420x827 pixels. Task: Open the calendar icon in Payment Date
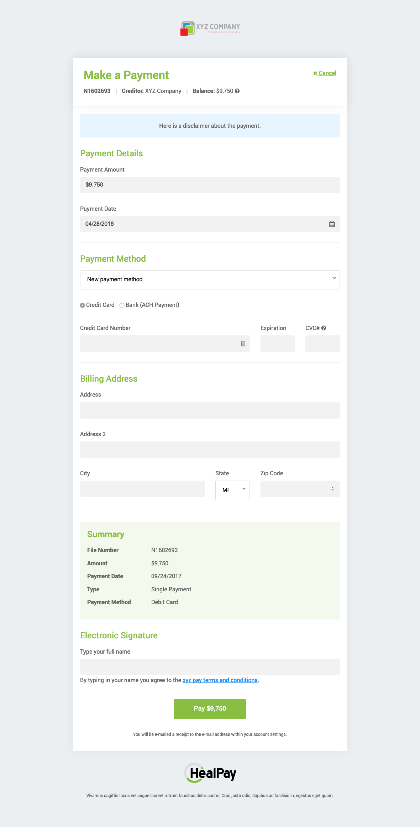pos(332,224)
